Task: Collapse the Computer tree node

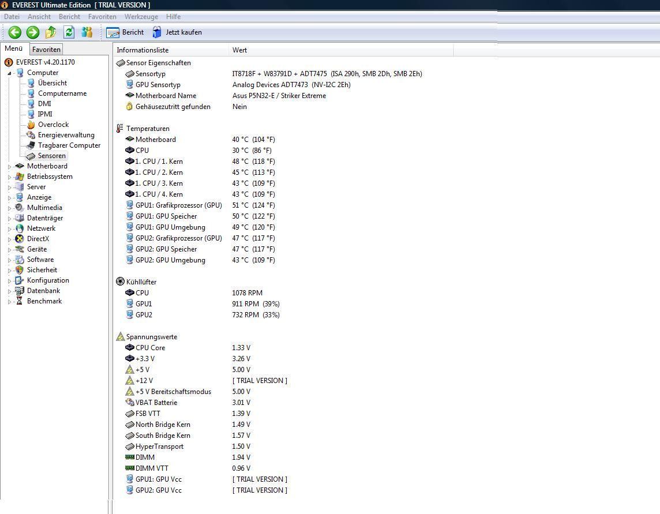Action: (x=9, y=73)
